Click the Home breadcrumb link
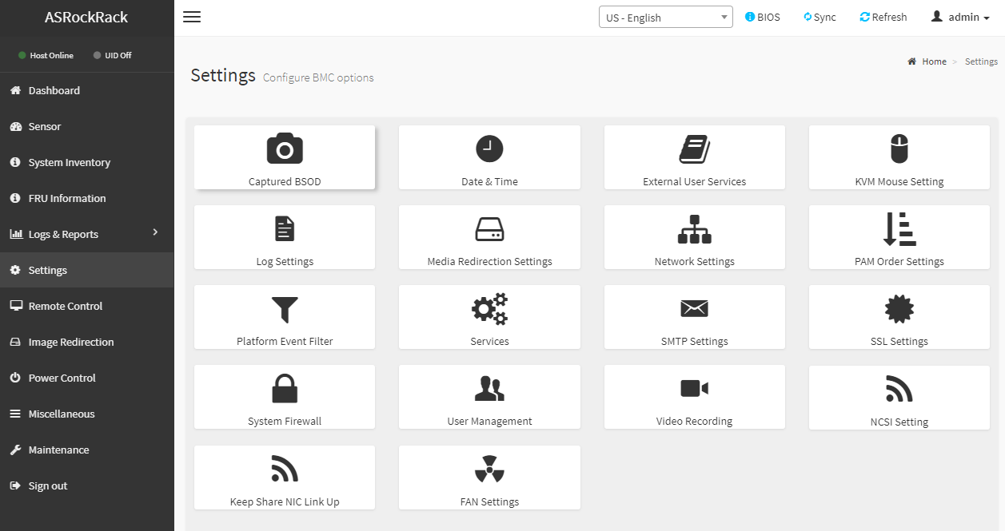 pyautogui.click(x=933, y=61)
